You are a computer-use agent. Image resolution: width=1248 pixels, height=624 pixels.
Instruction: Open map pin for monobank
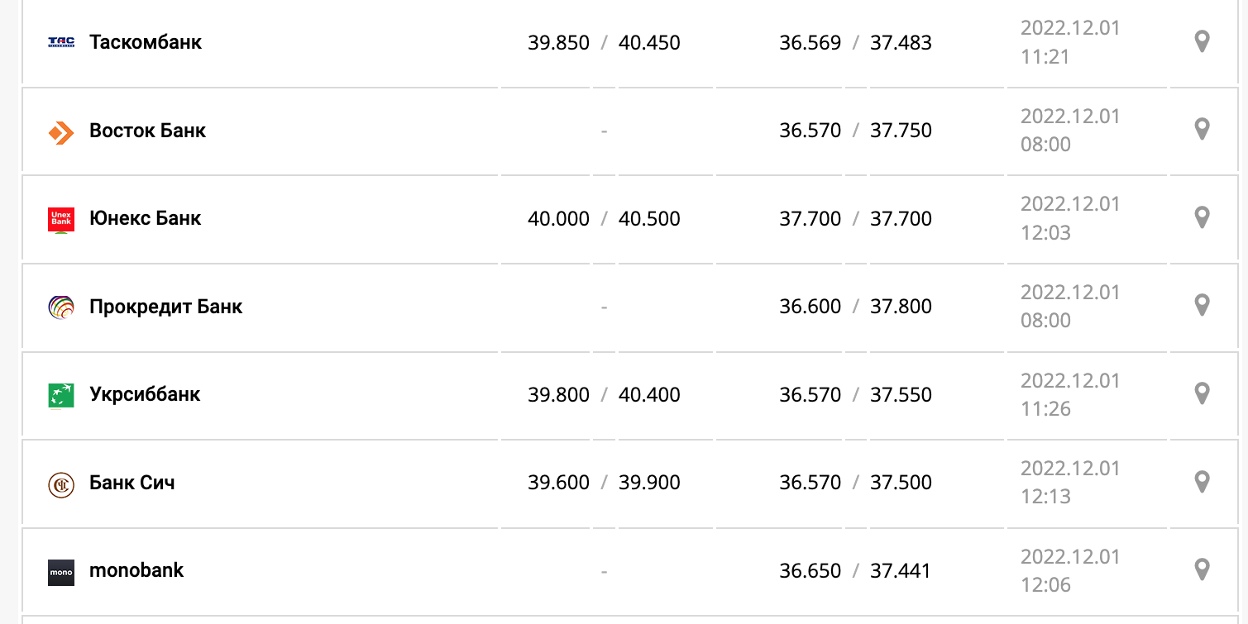point(1202,570)
